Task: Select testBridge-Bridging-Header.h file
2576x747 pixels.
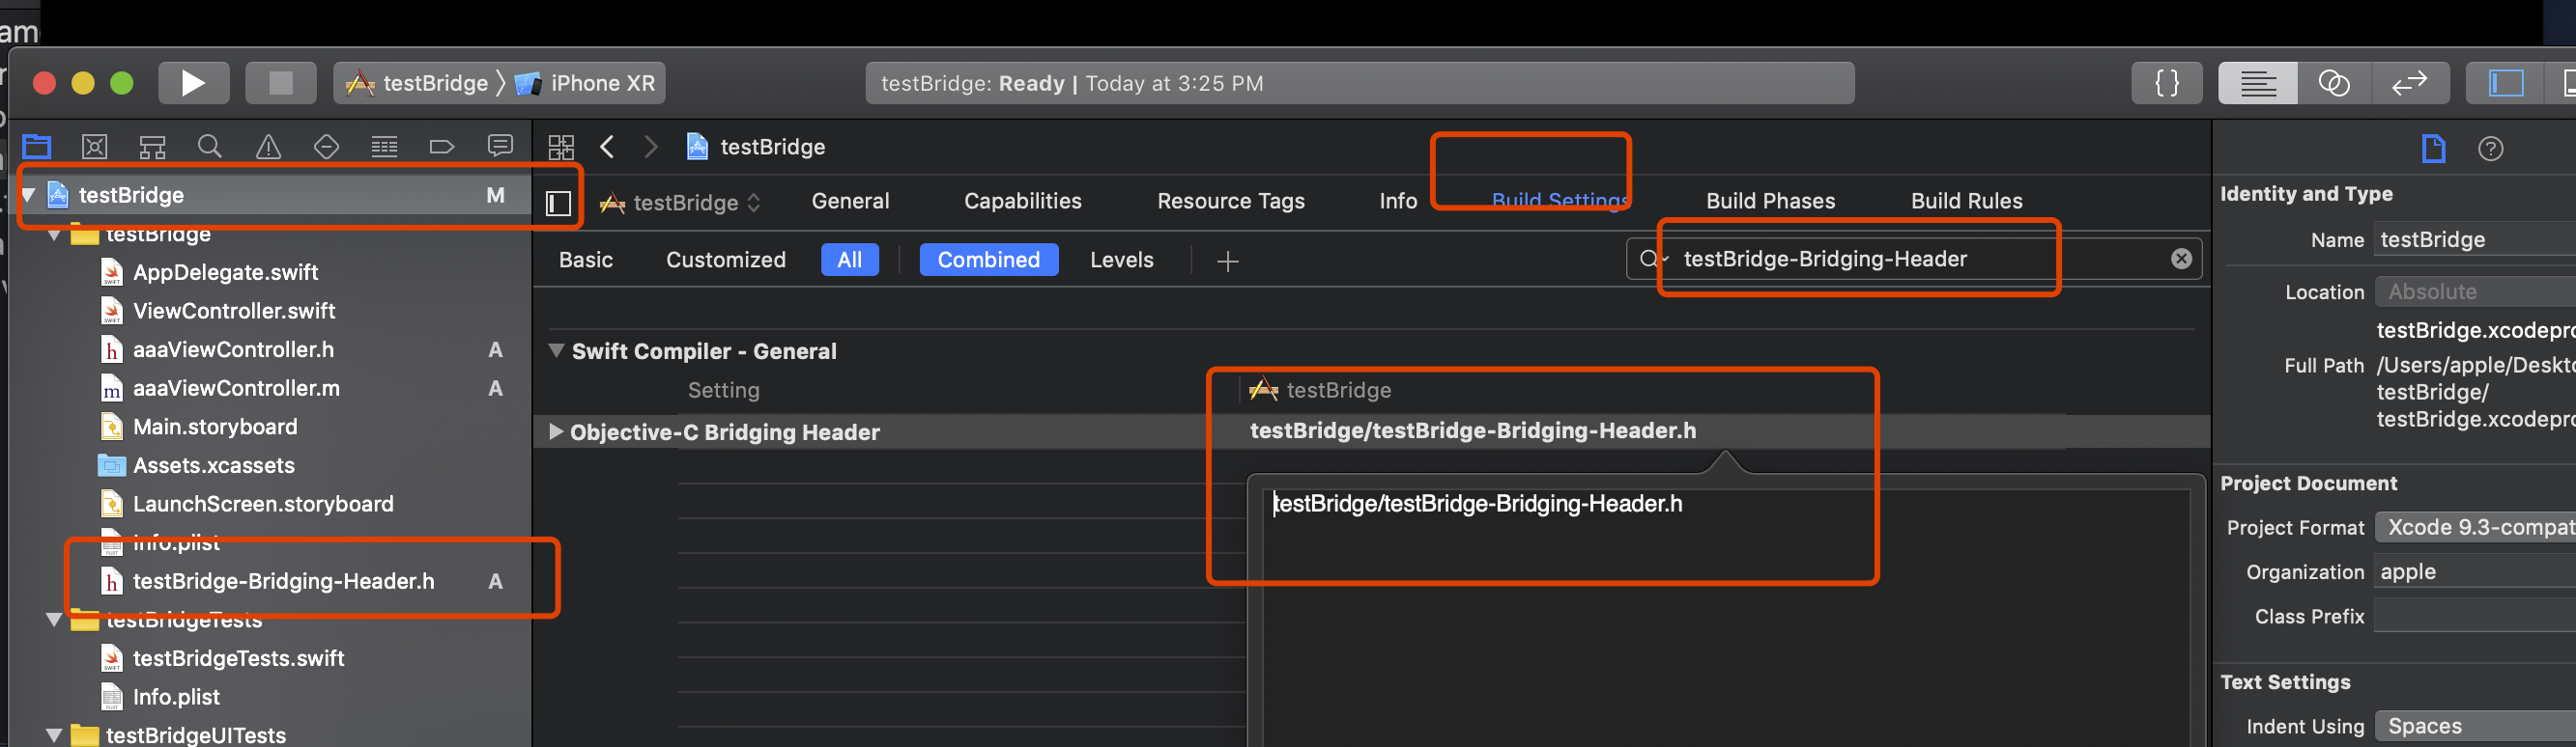Action: (x=283, y=581)
